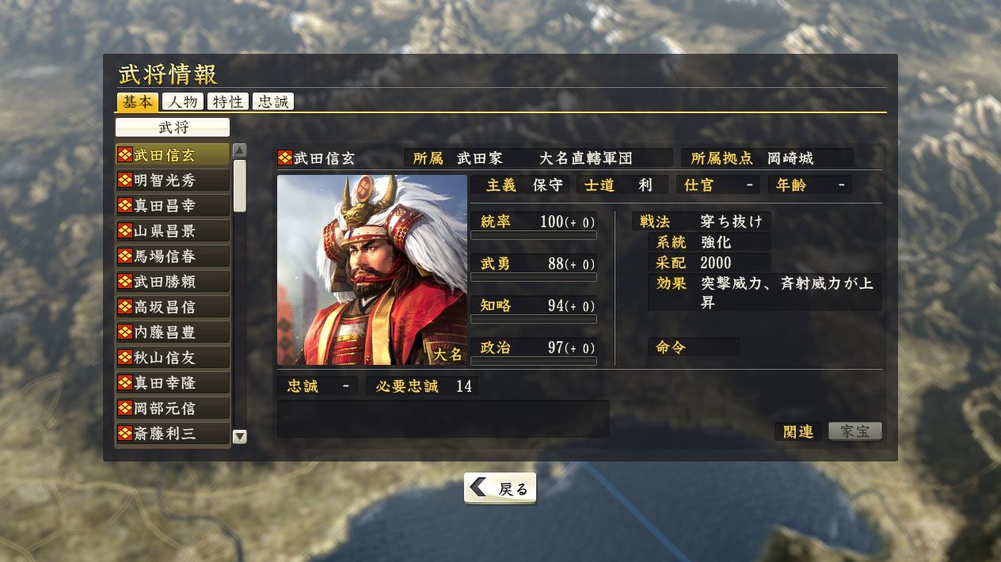Image resolution: width=1001 pixels, height=562 pixels.
Task: Click the clan crest icon beside 武田勝頼
Action: (124, 281)
